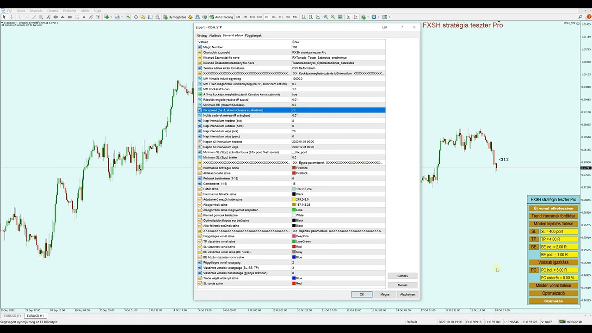Select the trendline drawing tool

(34, 17)
